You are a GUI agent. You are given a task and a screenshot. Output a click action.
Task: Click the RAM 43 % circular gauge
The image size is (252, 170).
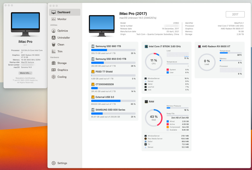154,118
